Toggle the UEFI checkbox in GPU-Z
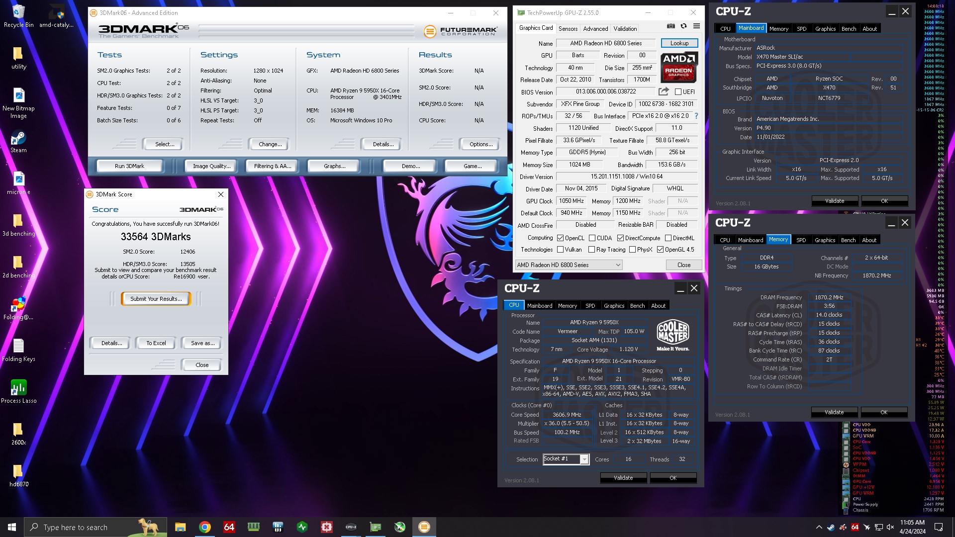955x537 pixels. [678, 91]
